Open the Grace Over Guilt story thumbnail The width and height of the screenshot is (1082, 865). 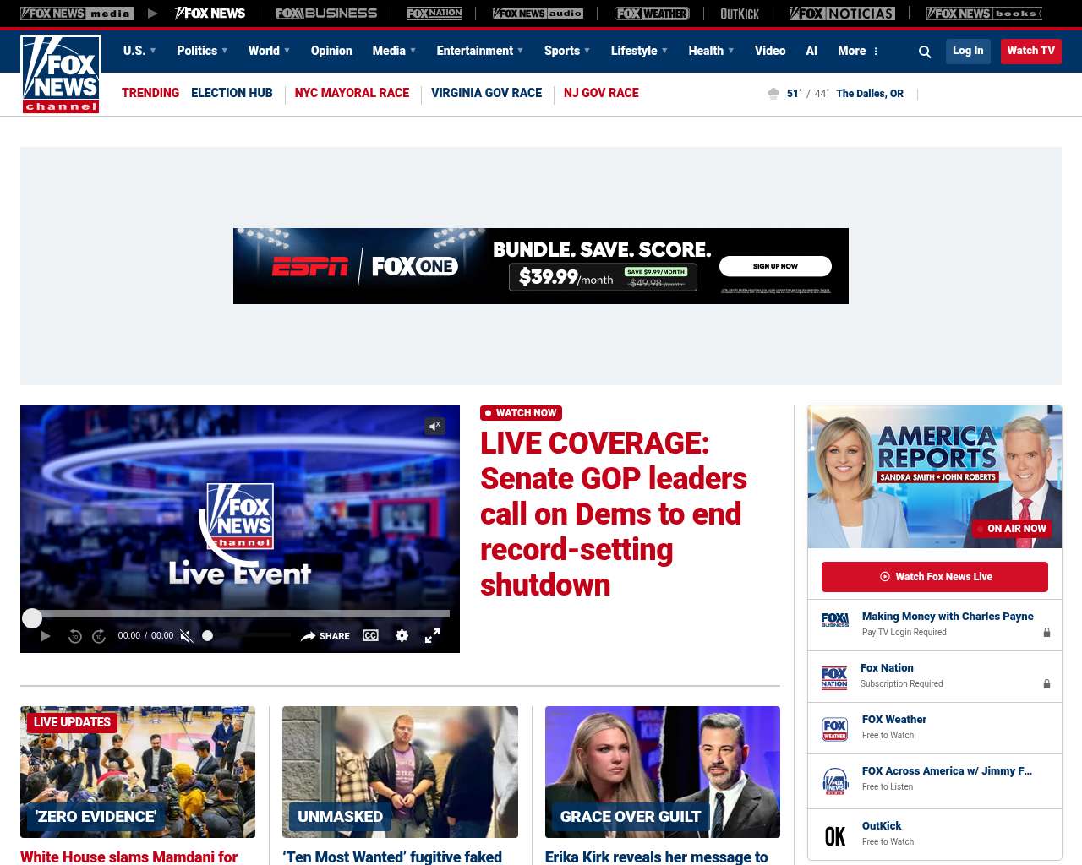coord(663,772)
